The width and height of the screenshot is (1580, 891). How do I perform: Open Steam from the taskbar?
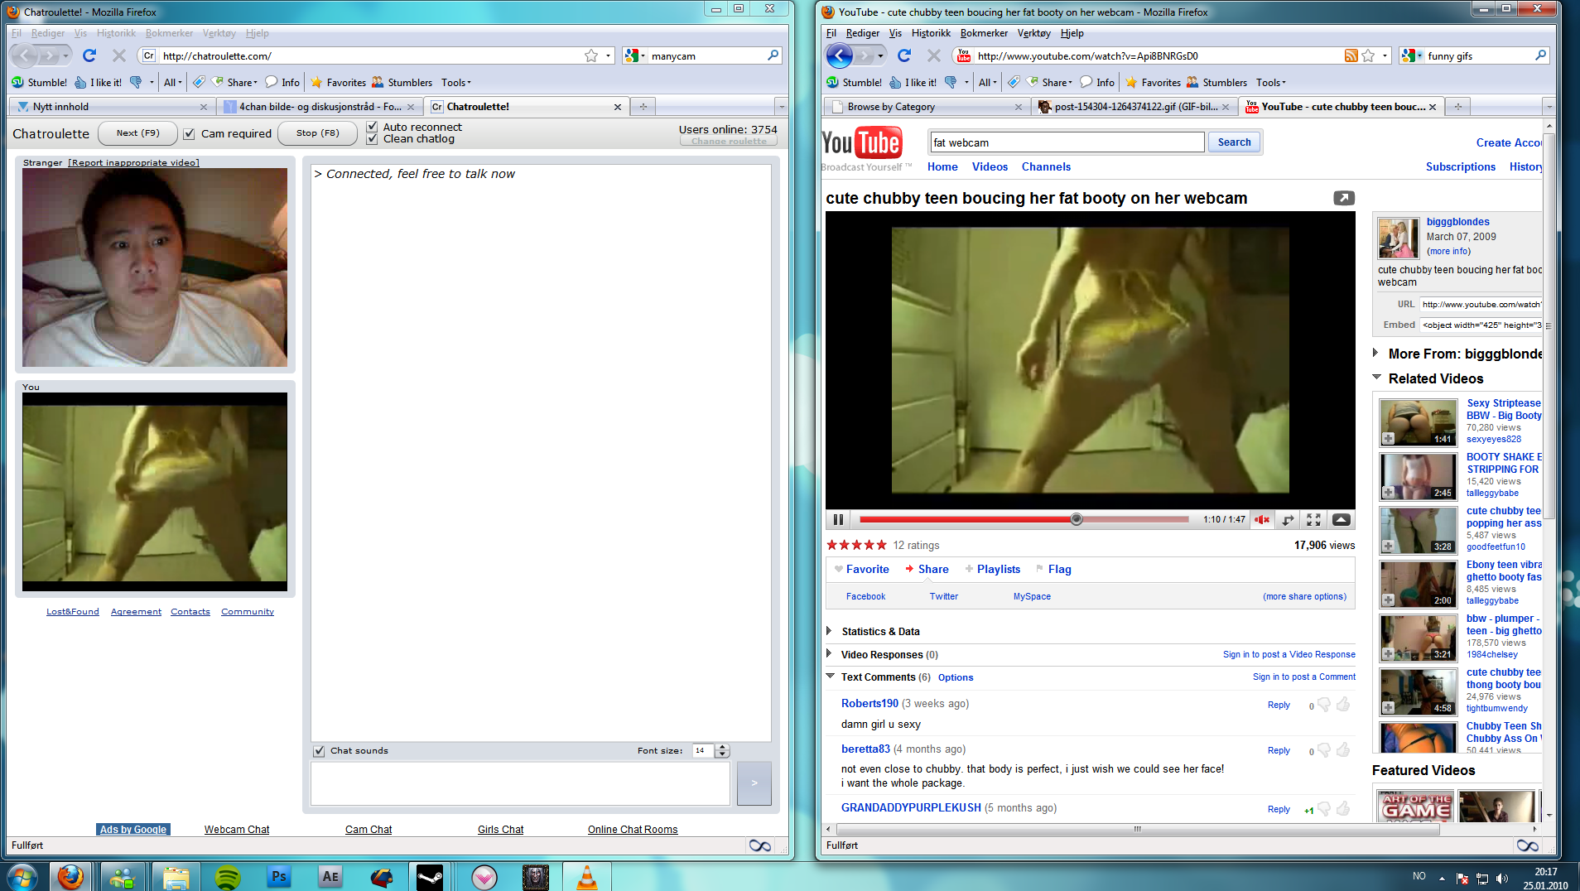point(430,877)
